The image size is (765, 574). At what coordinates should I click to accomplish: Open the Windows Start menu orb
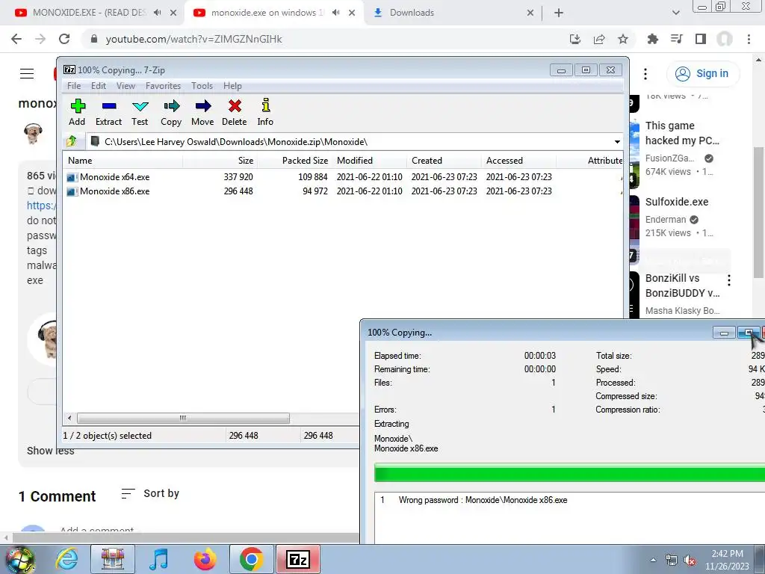pos(20,559)
